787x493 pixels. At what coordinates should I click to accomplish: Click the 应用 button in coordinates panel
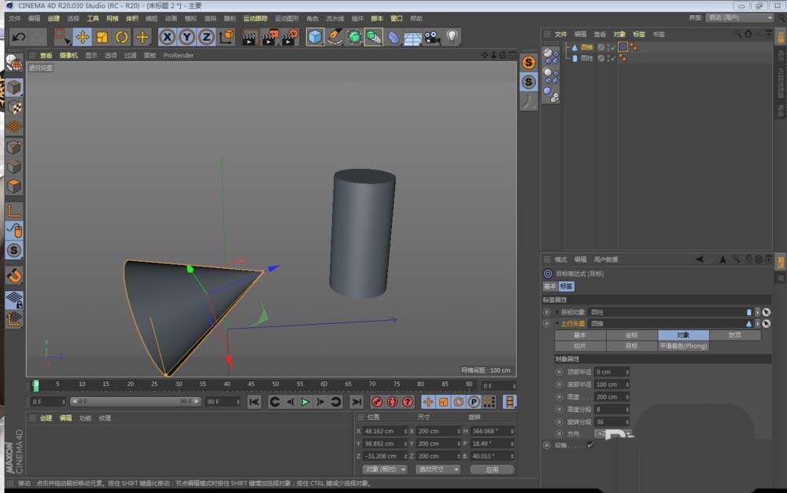[492, 469]
